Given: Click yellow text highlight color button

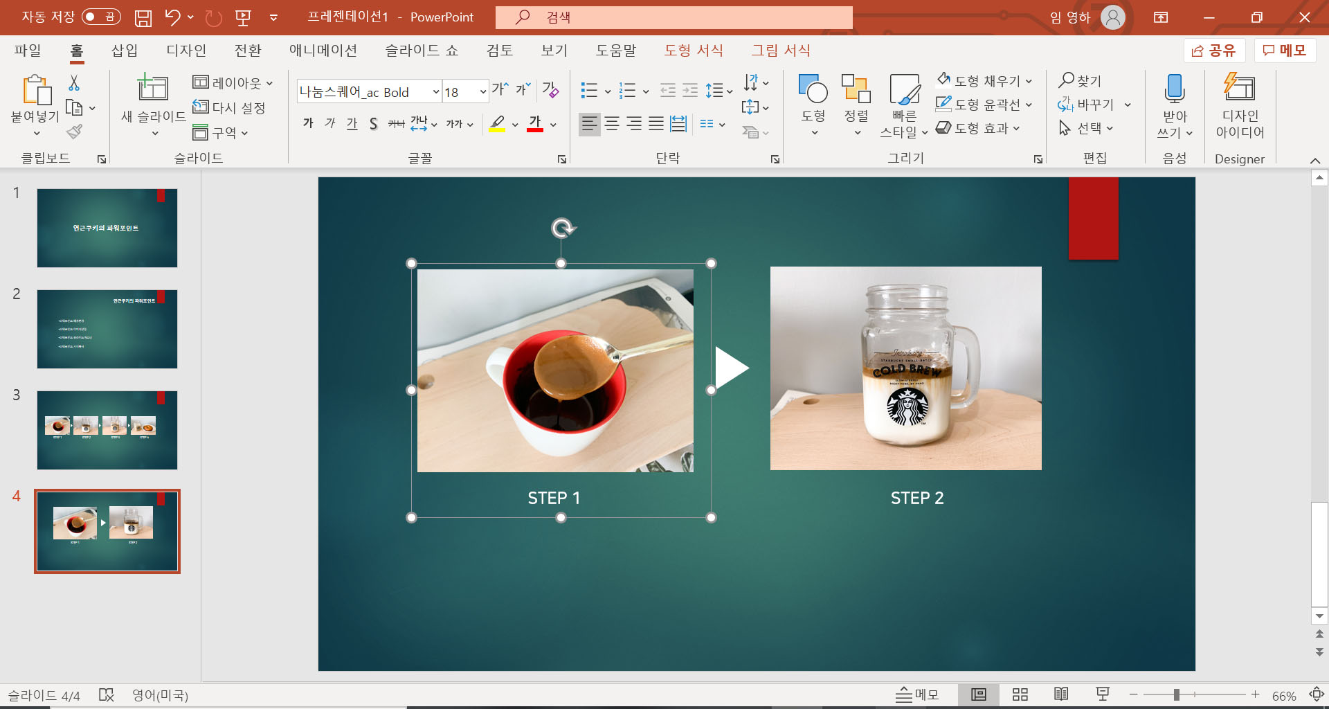Looking at the screenshot, I should (x=496, y=124).
